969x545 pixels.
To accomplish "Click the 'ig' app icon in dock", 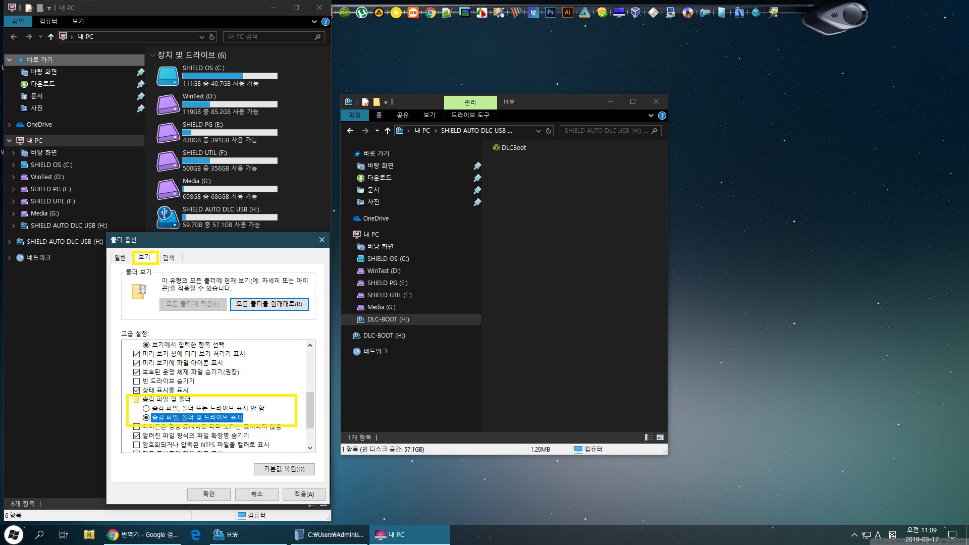I will [x=533, y=13].
